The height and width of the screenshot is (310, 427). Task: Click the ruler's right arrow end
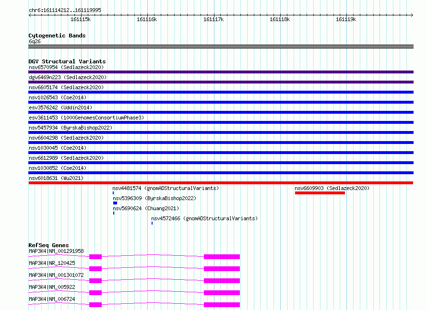click(x=412, y=15)
